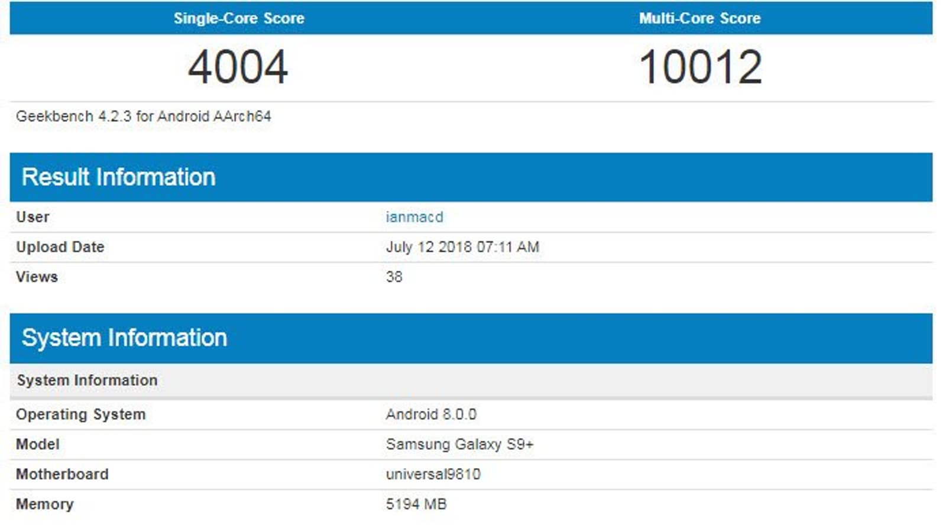Click the blue System Information banner
946x532 pixels.
tap(124, 338)
